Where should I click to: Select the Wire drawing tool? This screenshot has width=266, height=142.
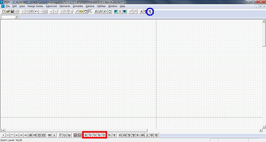click(77, 12)
